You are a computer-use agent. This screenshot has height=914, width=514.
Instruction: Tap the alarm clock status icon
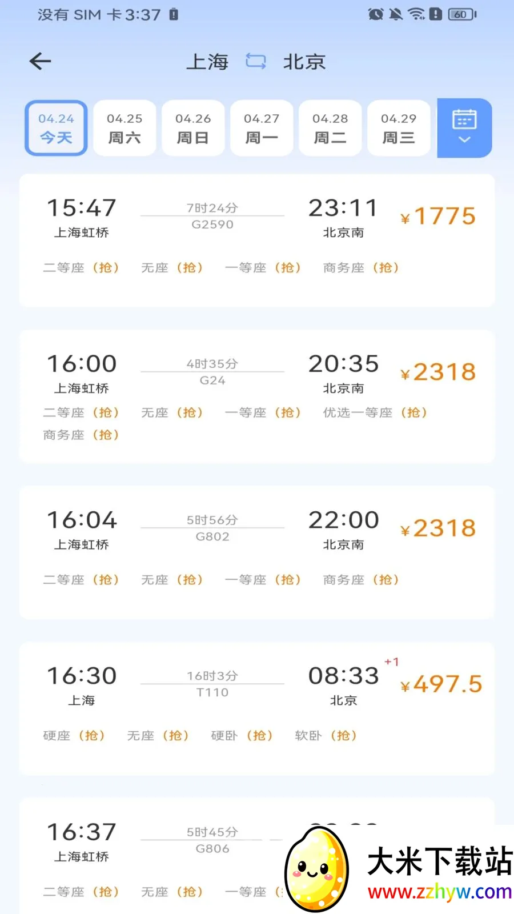(x=376, y=14)
